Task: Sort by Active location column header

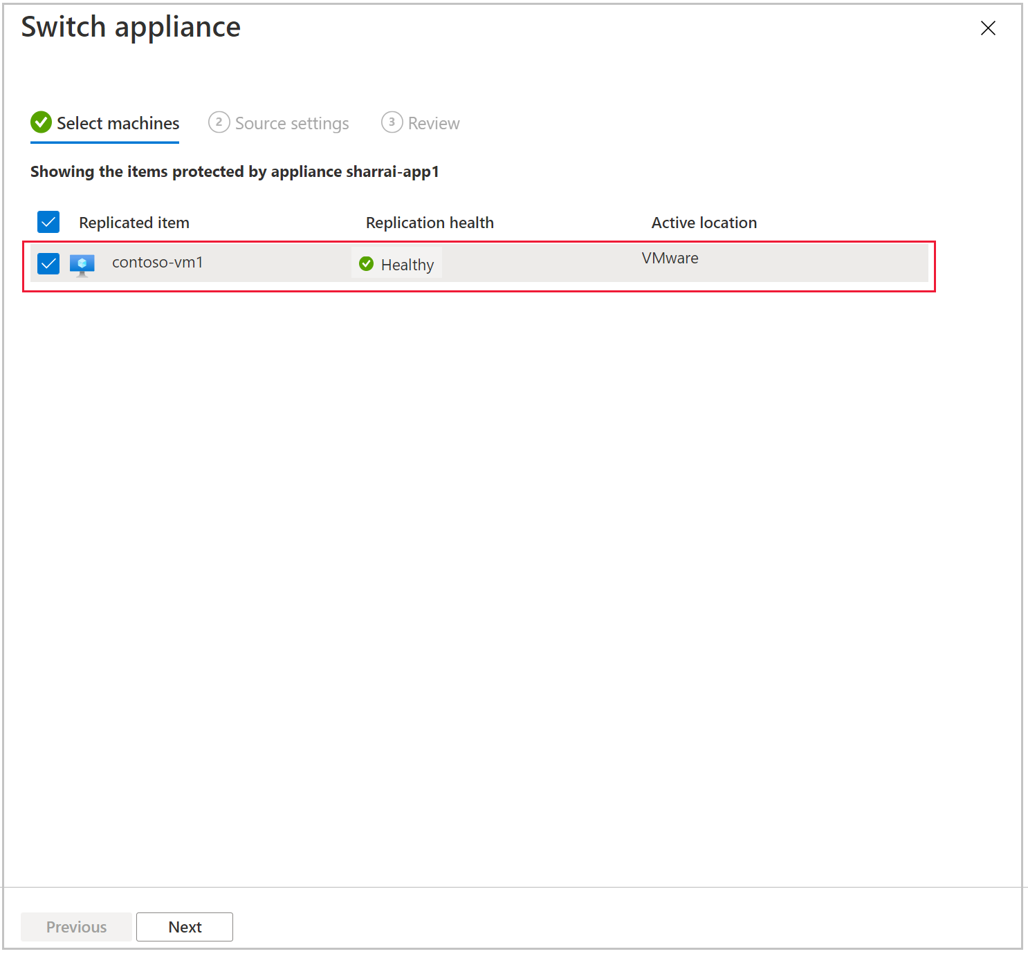Action: [x=704, y=223]
